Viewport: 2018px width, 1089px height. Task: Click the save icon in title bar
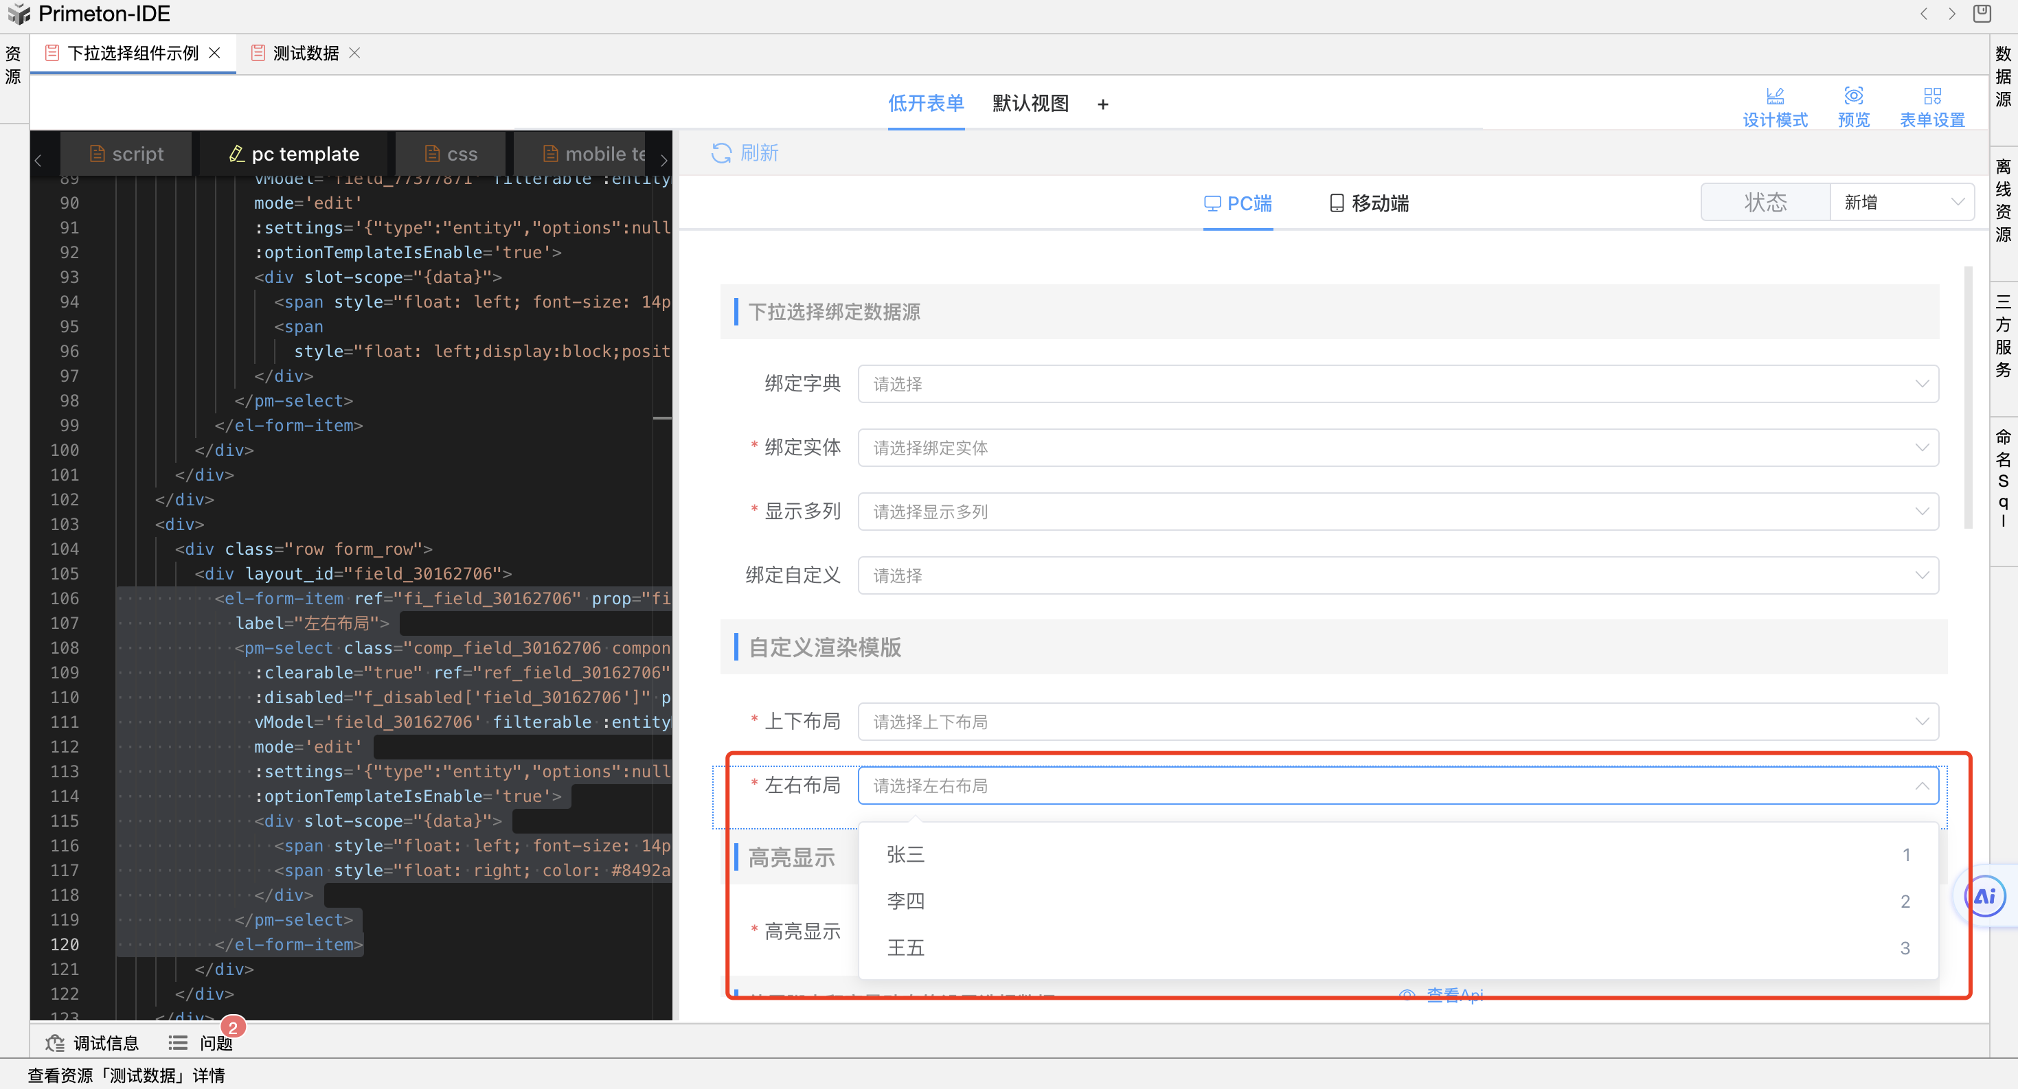coord(1981,13)
